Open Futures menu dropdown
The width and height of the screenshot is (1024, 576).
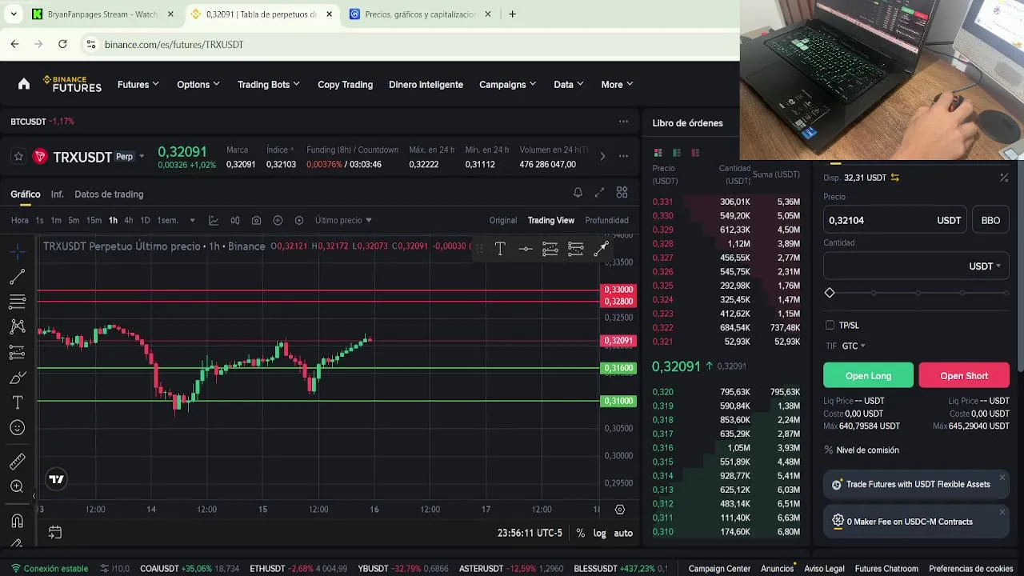[138, 84]
